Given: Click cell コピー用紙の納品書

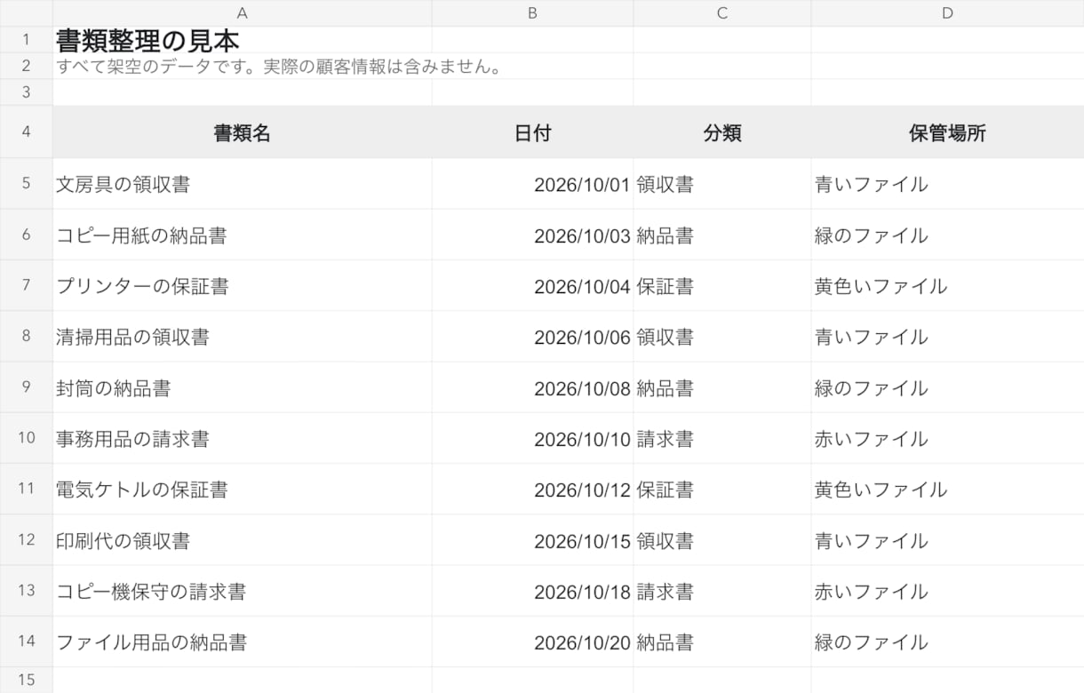Looking at the screenshot, I should (x=243, y=235).
